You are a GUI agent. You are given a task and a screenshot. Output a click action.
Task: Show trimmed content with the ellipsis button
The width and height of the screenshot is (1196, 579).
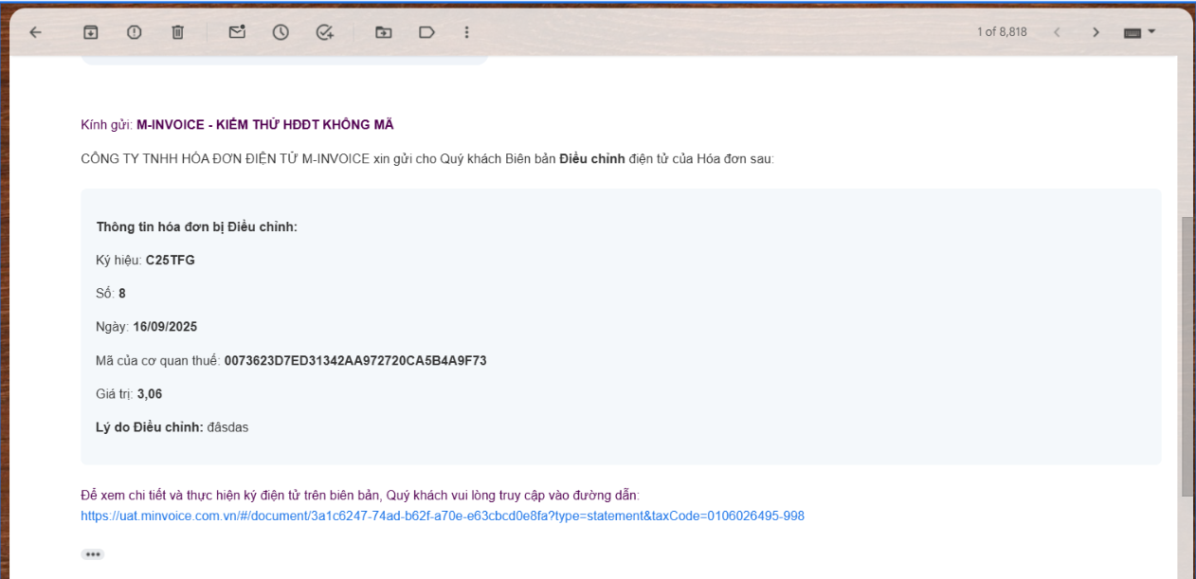point(92,554)
